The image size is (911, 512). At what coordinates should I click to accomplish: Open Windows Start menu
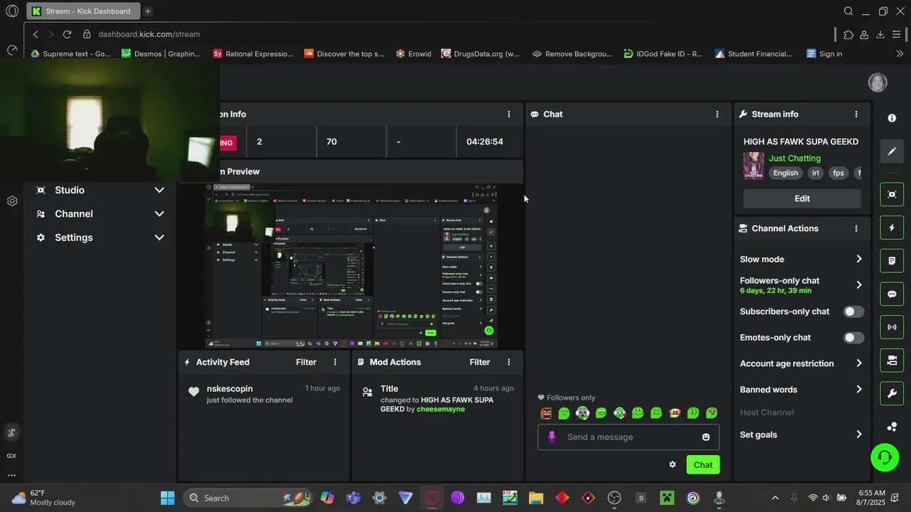coord(167,498)
